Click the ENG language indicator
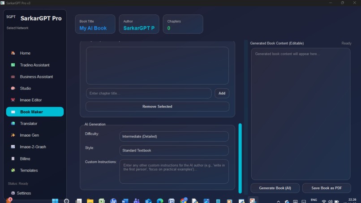Screen dimensions: 361x203 [x=314, y=200]
